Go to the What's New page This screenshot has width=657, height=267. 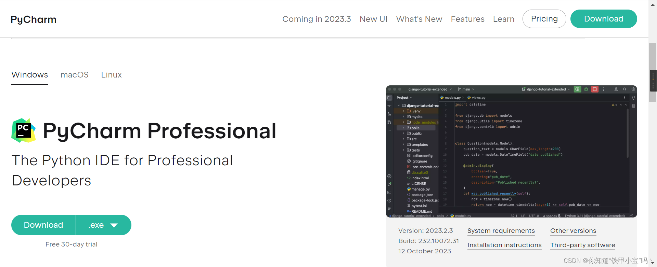(419, 19)
